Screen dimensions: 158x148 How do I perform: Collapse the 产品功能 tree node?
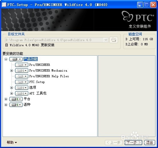click(6, 59)
